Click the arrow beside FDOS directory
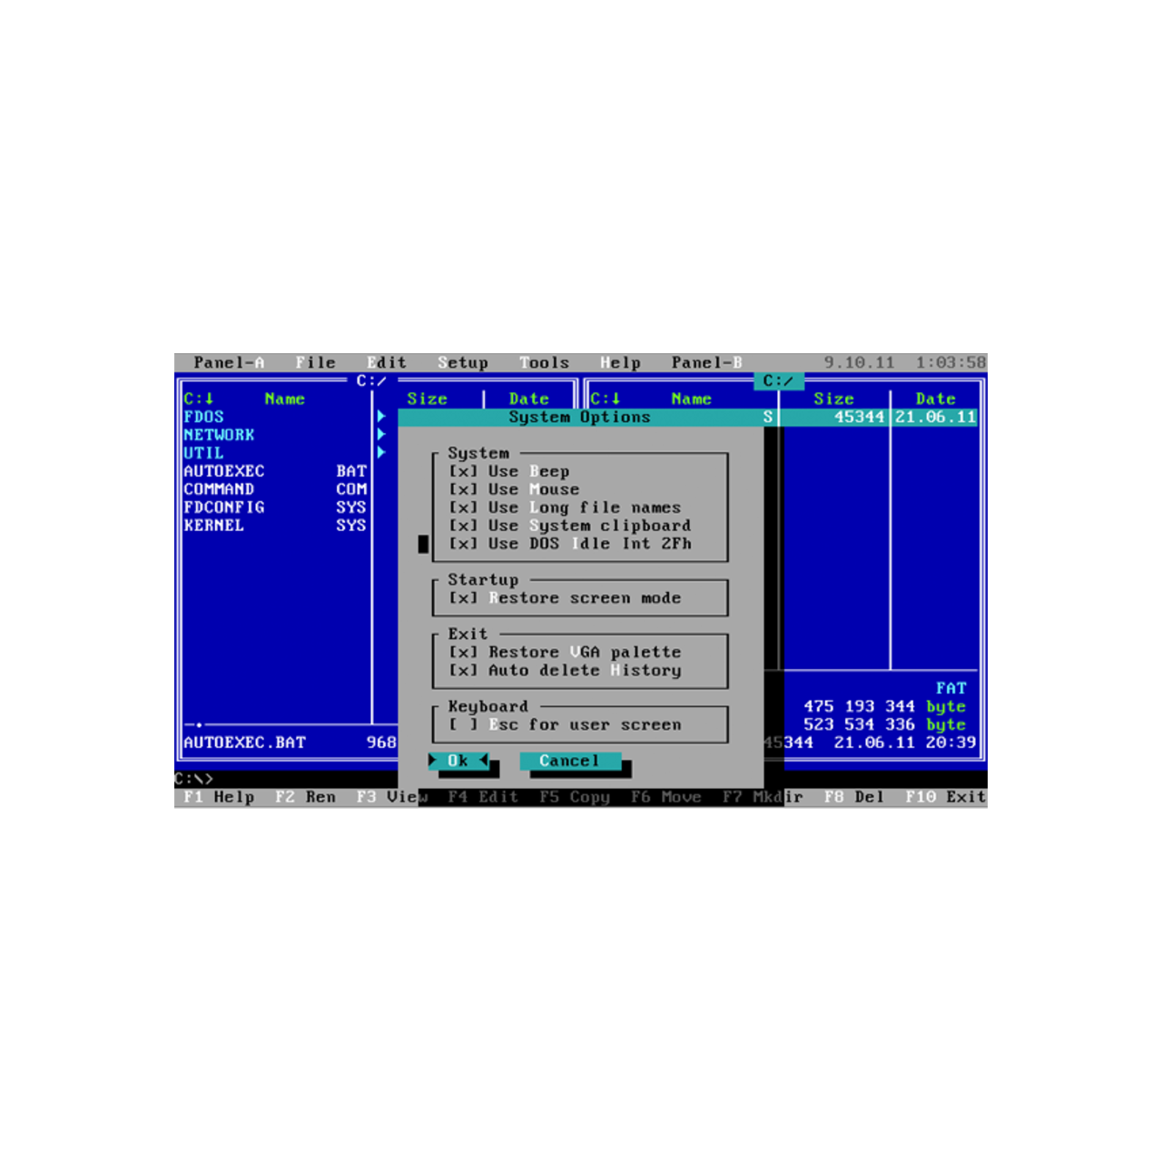 point(381,417)
